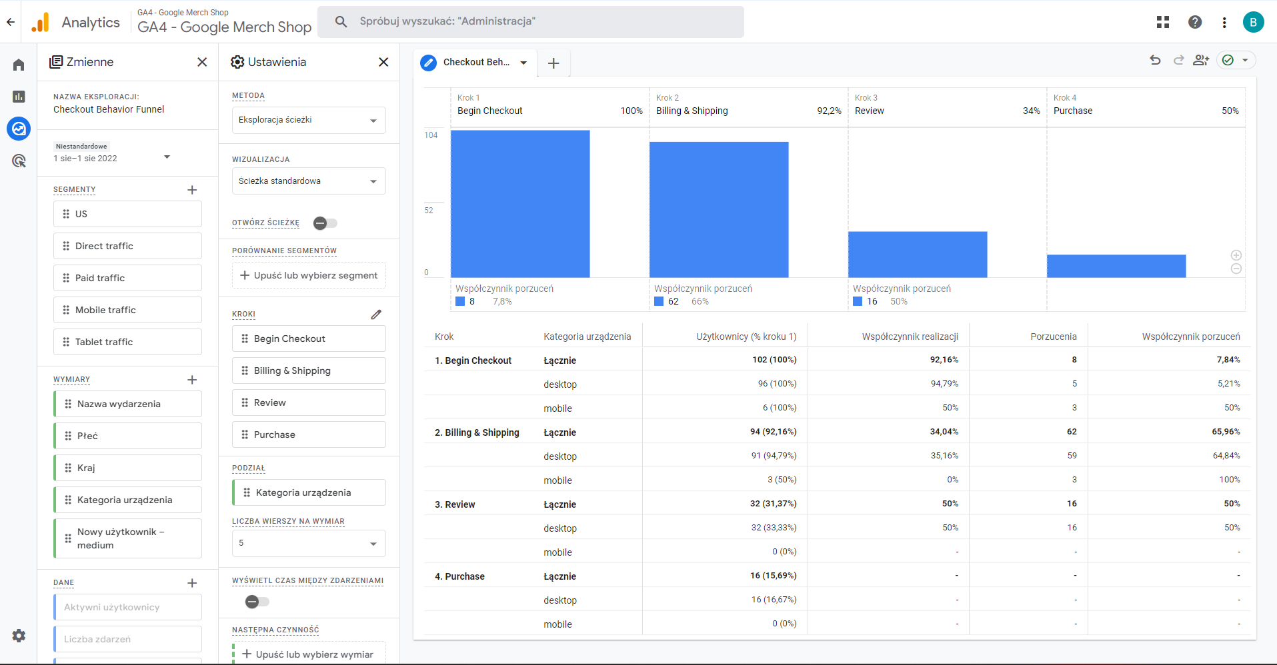Open the Reports section icon
Image resolution: width=1277 pixels, height=665 pixels.
click(x=18, y=97)
